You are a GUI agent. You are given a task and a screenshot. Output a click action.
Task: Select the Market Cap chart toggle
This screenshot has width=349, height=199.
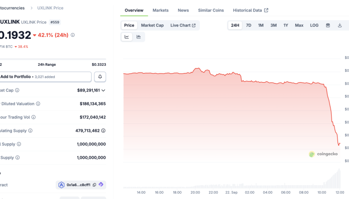coord(152,25)
